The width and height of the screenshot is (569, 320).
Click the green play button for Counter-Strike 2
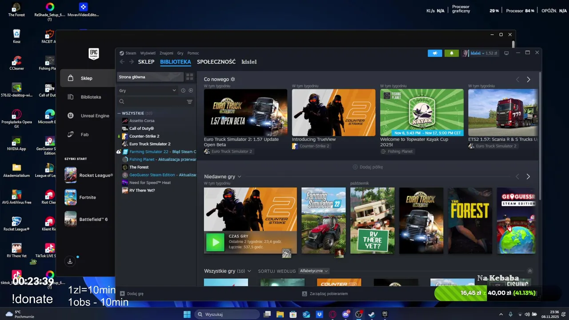tap(215, 242)
